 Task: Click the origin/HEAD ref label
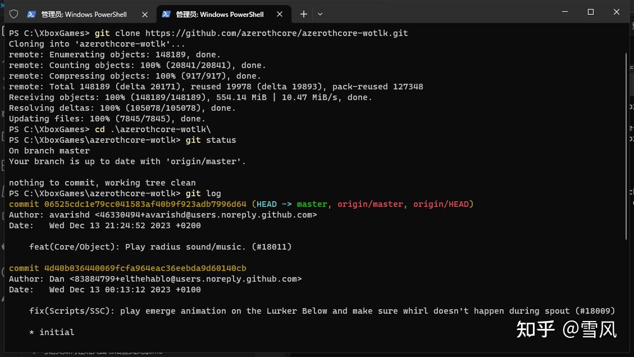[x=441, y=204]
